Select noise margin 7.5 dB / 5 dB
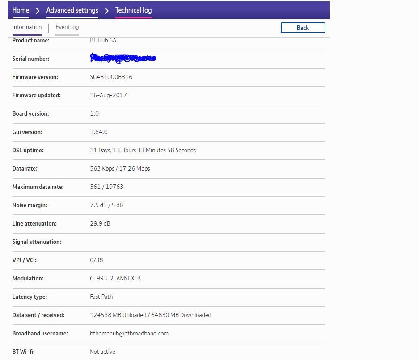 (x=106, y=205)
